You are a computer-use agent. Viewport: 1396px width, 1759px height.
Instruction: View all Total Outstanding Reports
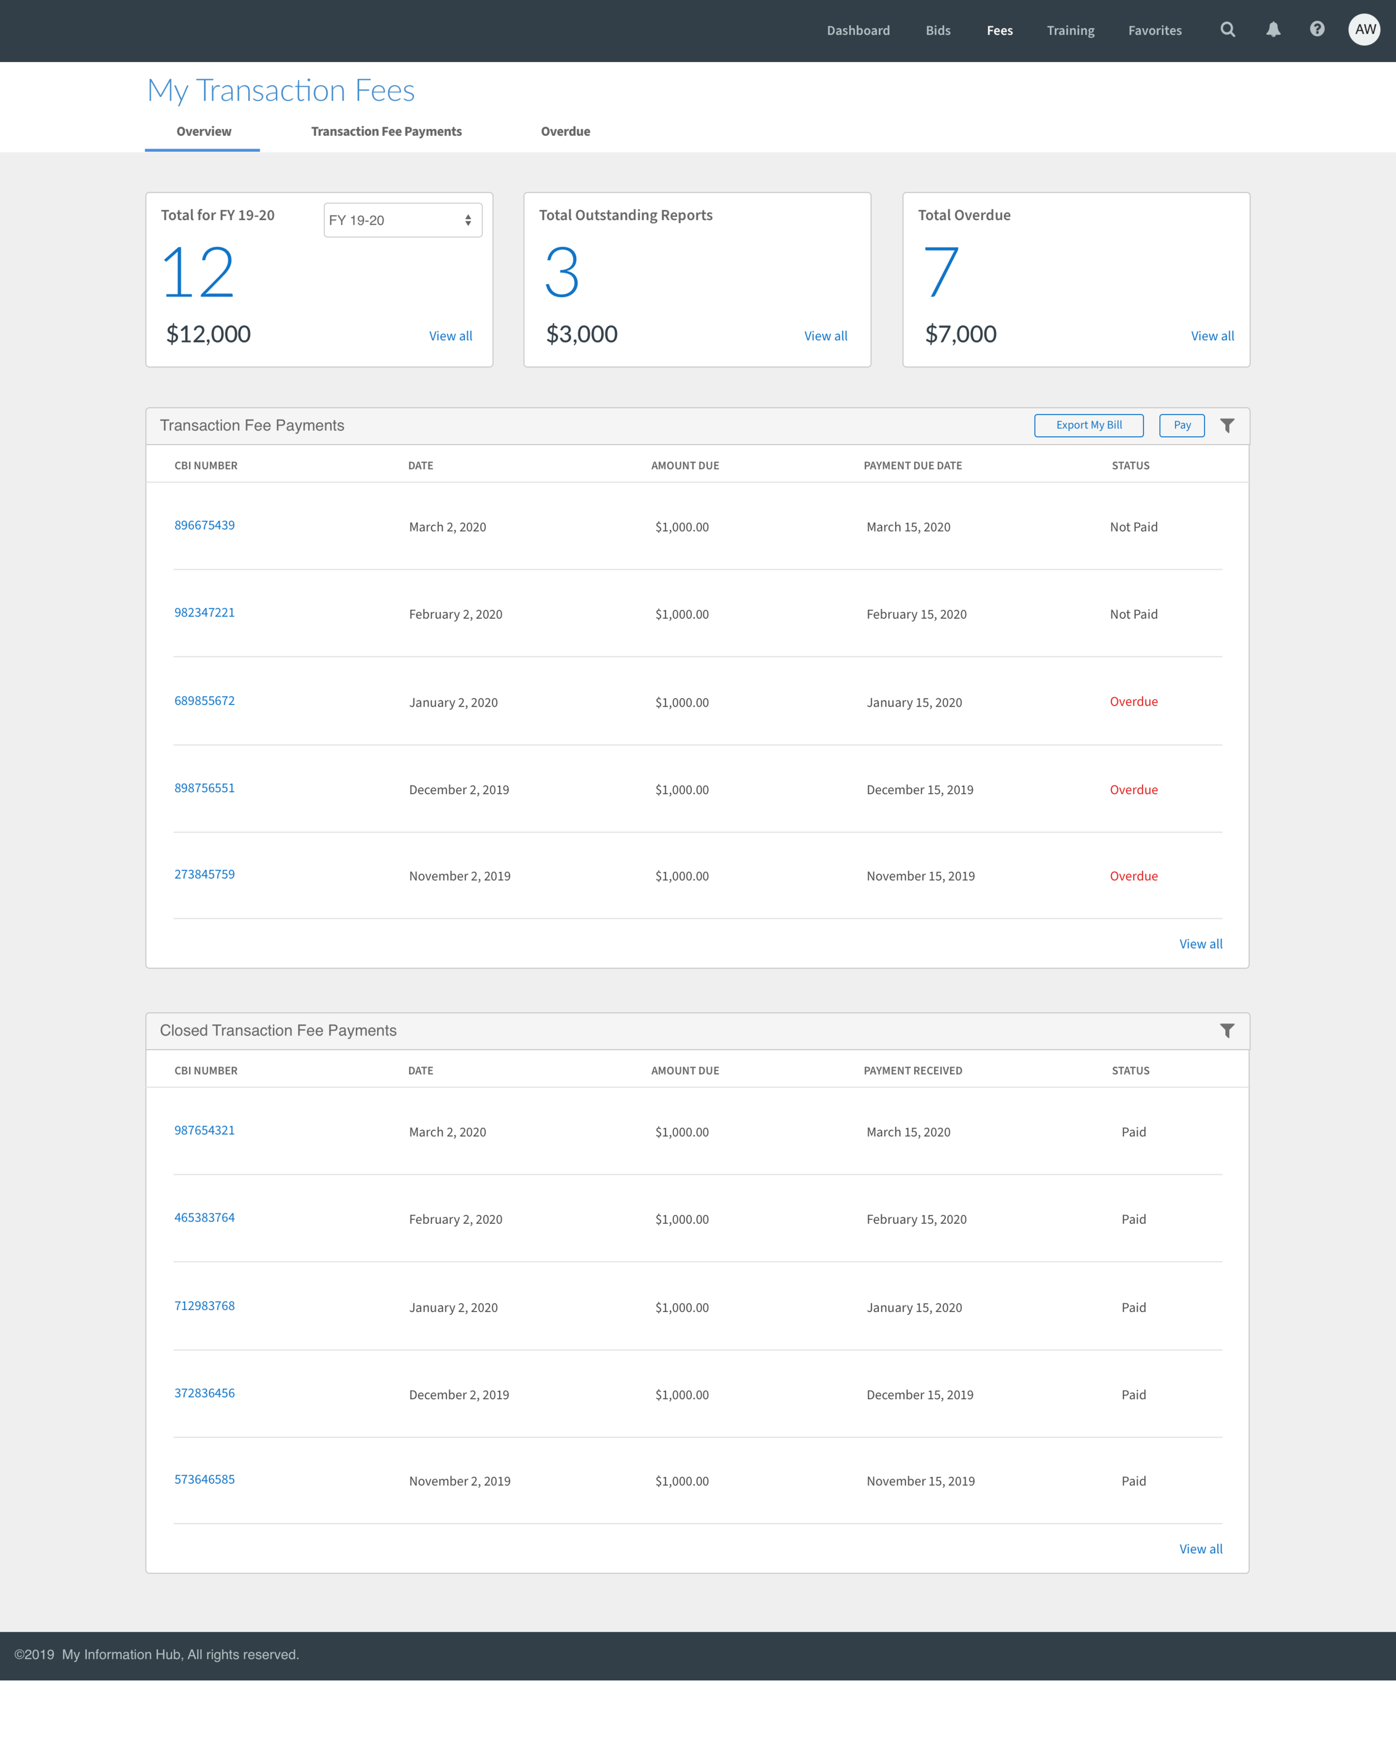point(825,336)
